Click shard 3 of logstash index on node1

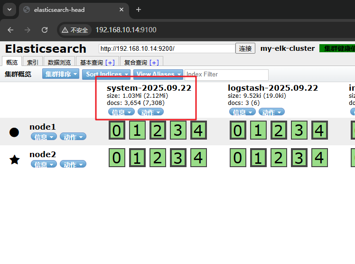299,130
